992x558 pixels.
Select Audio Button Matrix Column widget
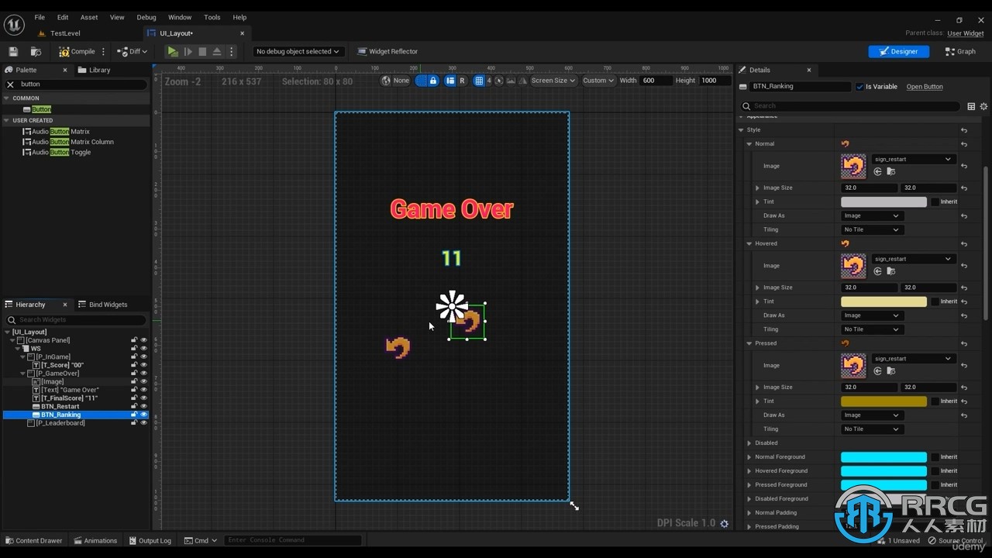click(73, 142)
